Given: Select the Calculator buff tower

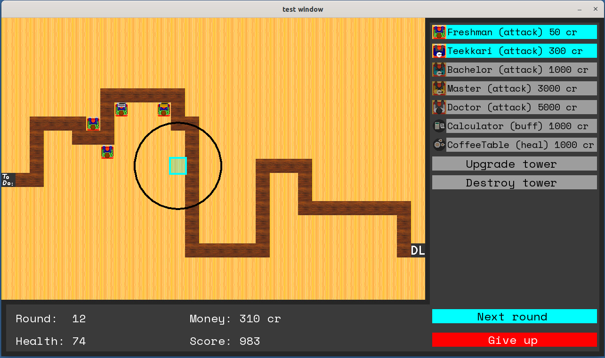Looking at the screenshot, I should [x=515, y=126].
